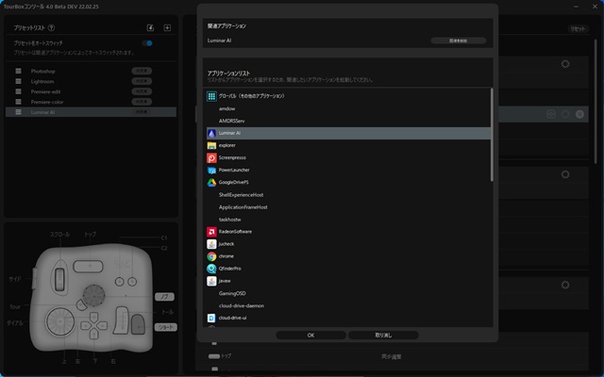Select the ノブ label button beside device diagram
The width and height of the screenshot is (604, 377).
point(164,297)
